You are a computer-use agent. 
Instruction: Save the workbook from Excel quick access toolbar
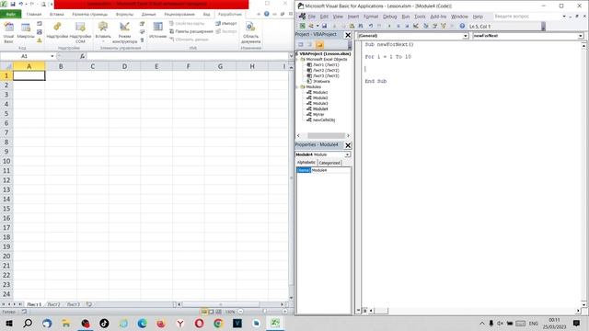coord(13,4)
